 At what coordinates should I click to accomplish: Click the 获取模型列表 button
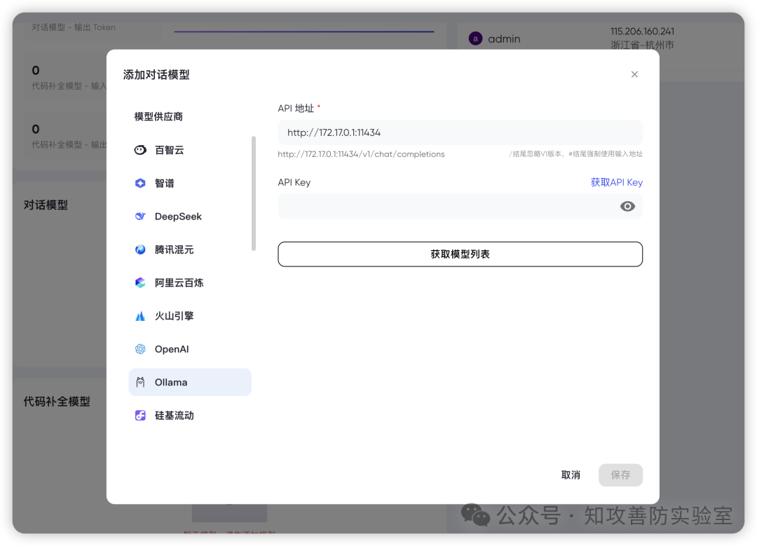click(x=460, y=254)
